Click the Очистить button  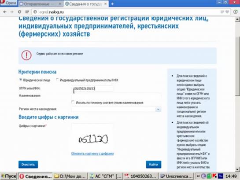[28, 165]
